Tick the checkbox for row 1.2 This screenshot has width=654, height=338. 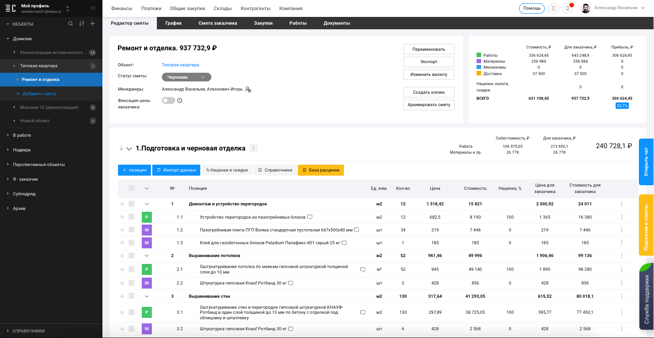(132, 230)
